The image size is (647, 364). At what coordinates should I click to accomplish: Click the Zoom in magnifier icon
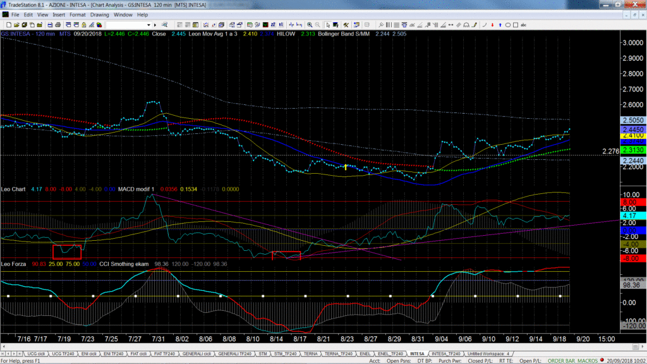310,25
